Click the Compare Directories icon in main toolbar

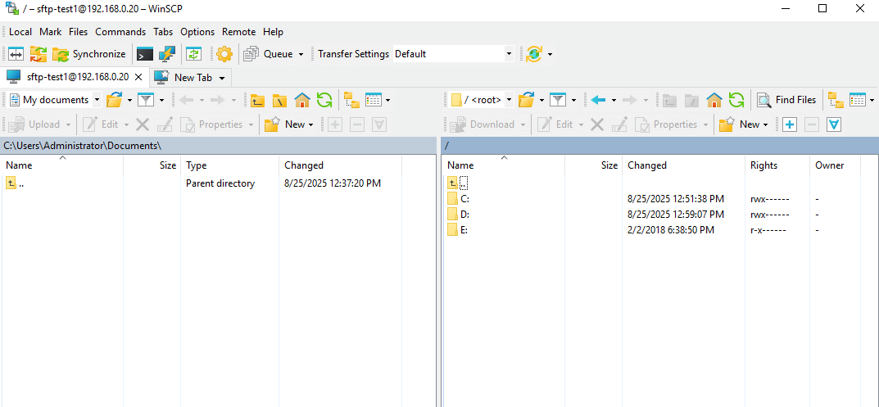(16, 54)
